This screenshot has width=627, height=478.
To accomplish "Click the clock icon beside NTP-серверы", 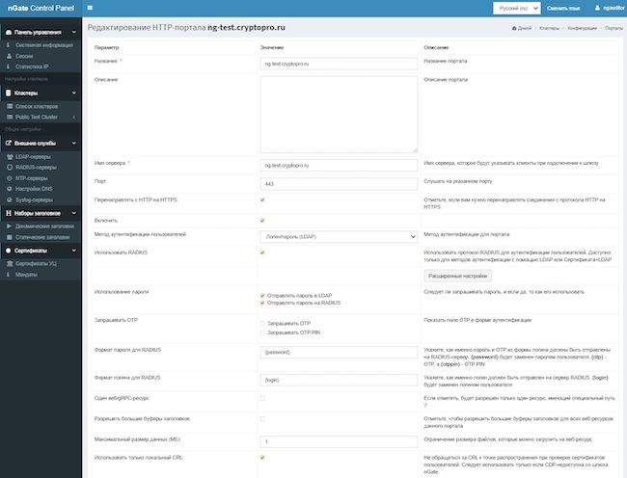I will click(10, 178).
